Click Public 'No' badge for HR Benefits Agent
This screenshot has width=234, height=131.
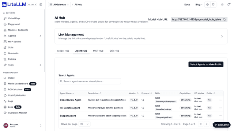pyautogui.click(x=210, y=108)
